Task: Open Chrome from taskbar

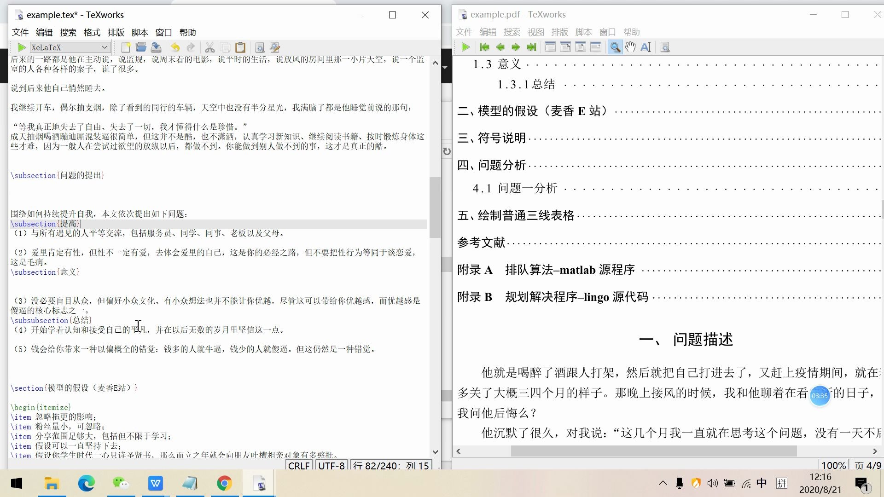Action: [224, 484]
